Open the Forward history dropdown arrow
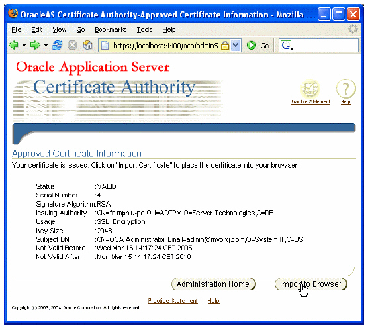368x328 pixels. (46, 45)
